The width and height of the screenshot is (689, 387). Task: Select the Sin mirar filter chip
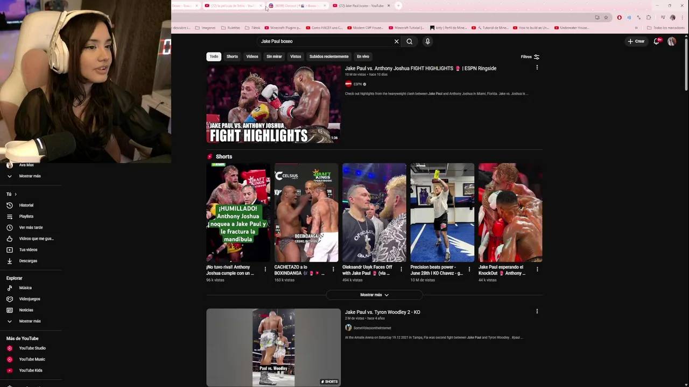[274, 56]
